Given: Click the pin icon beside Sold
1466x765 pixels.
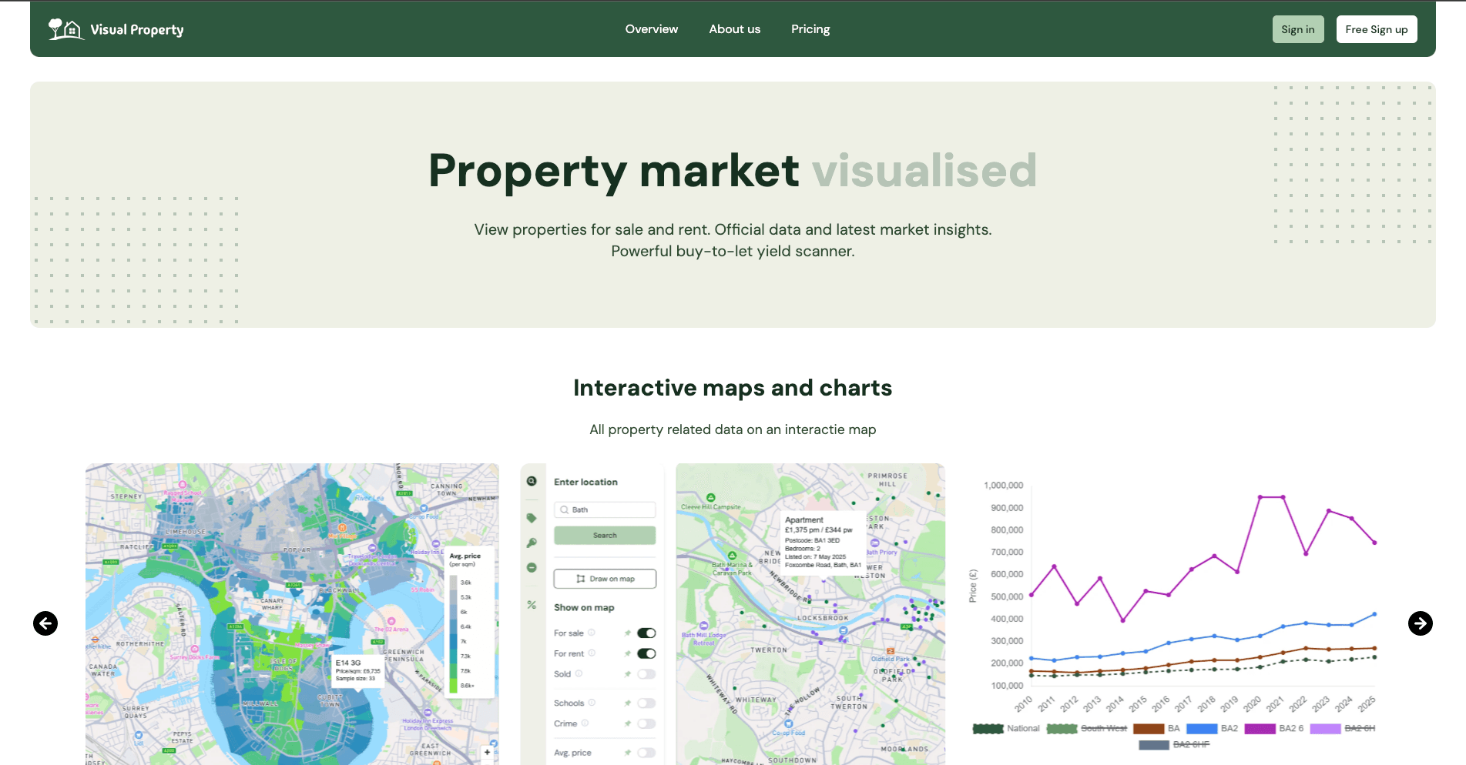Looking at the screenshot, I should pos(628,674).
